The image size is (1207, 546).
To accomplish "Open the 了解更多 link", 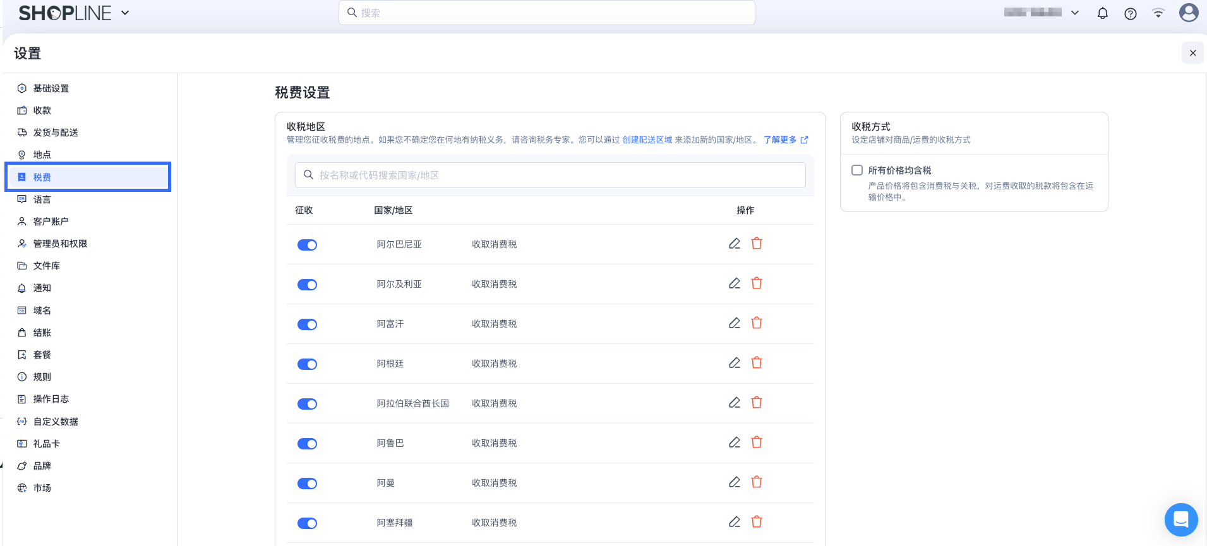I will coord(786,140).
